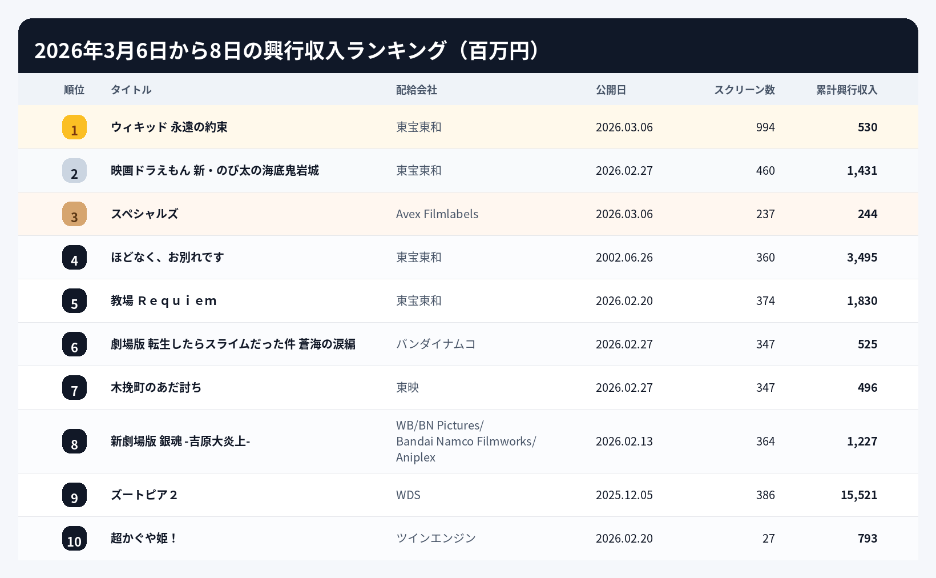Screen dimensions: 936x578
Task: Sort by 累計興行収入 column header
Action: pos(846,90)
